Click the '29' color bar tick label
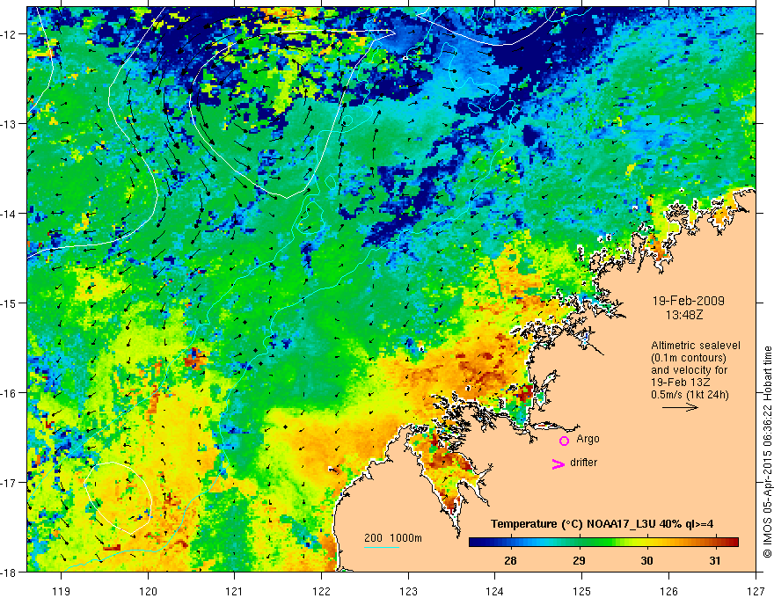This screenshot has height=598, width=774. point(579,560)
